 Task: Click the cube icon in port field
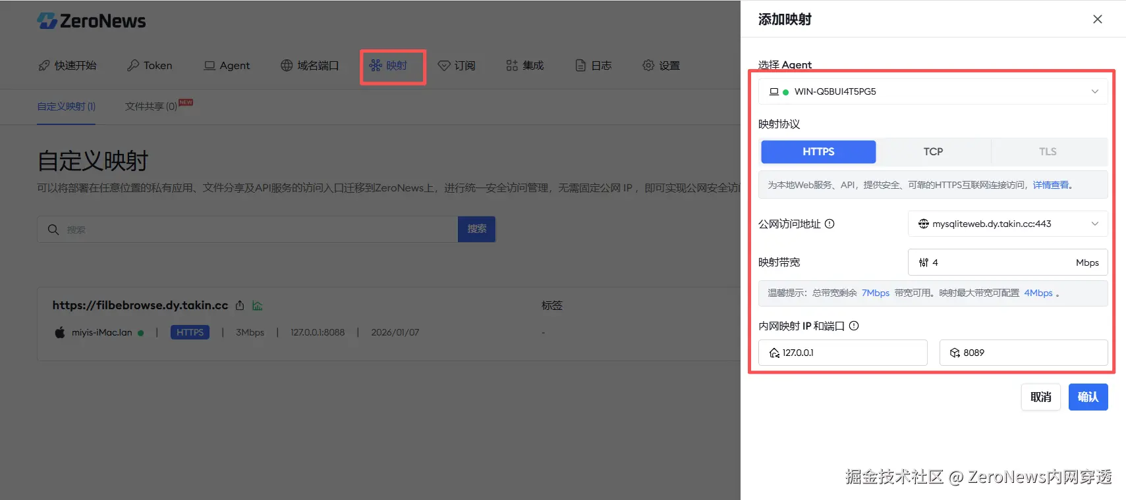click(955, 353)
